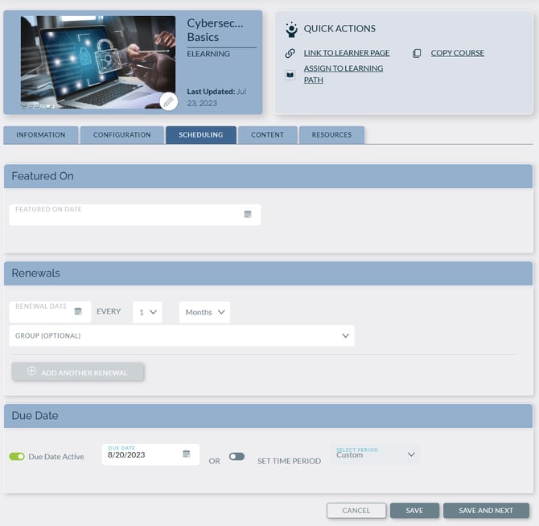Click the plus icon for another renewal
Image resolution: width=539 pixels, height=526 pixels.
point(32,372)
